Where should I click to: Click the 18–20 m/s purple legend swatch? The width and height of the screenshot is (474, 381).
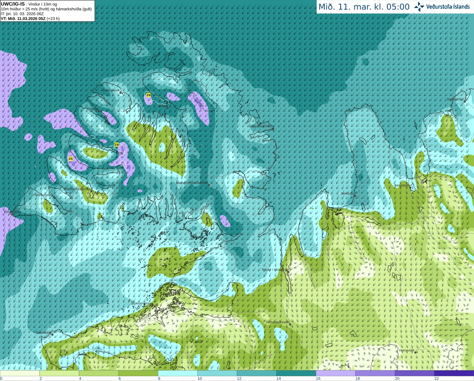tap(375, 373)
